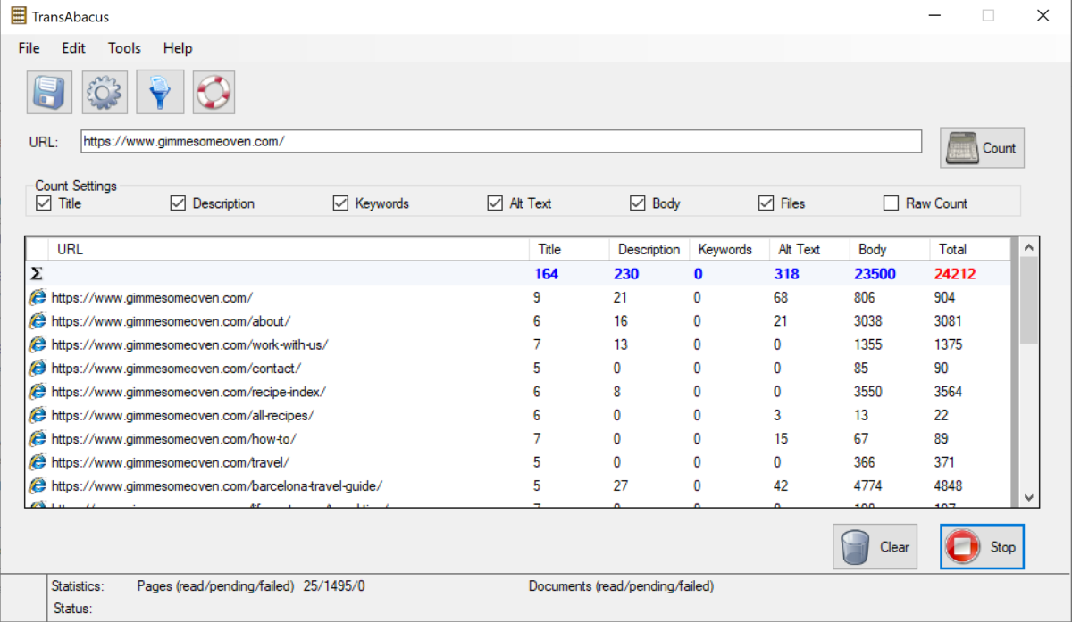This screenshot has width=1072, height=622.
Task: Select the https://www.gimmesomeoven.com/contact/ row
Action: [519, 368]
